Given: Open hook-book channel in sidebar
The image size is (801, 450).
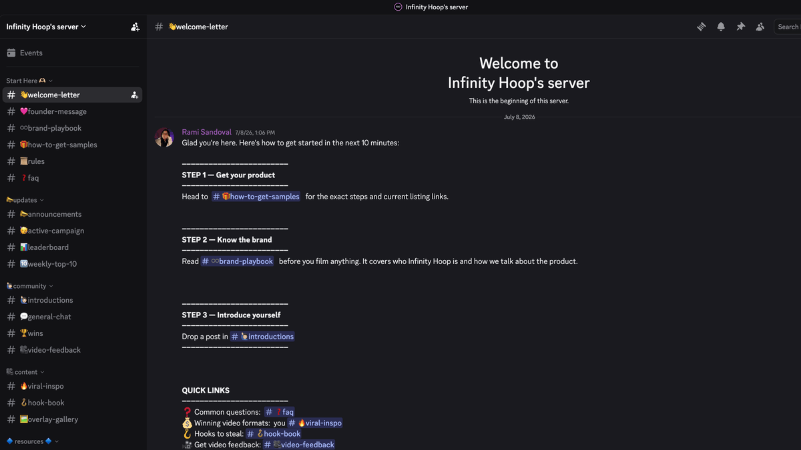Looking at the screenshot, I should click(72, 403).
